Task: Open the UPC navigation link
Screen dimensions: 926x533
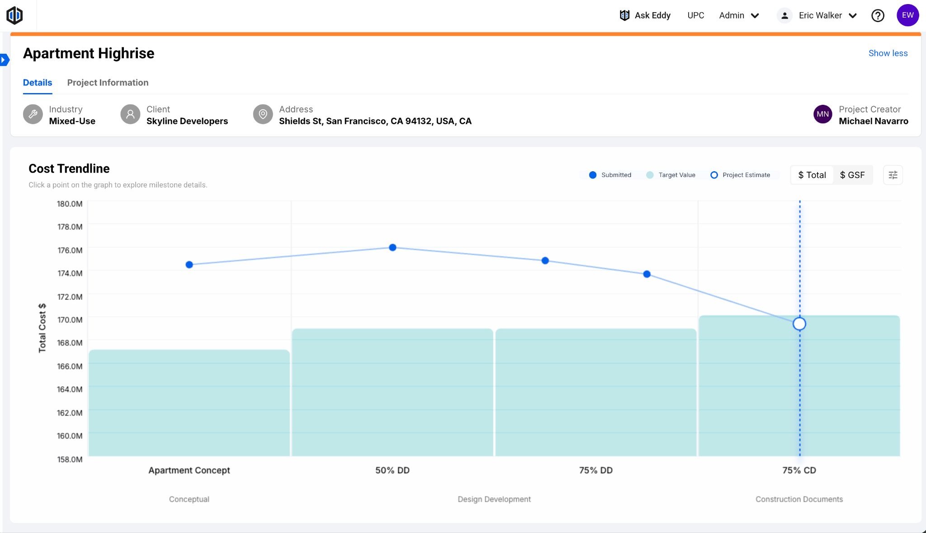Action: pos(695,15)
